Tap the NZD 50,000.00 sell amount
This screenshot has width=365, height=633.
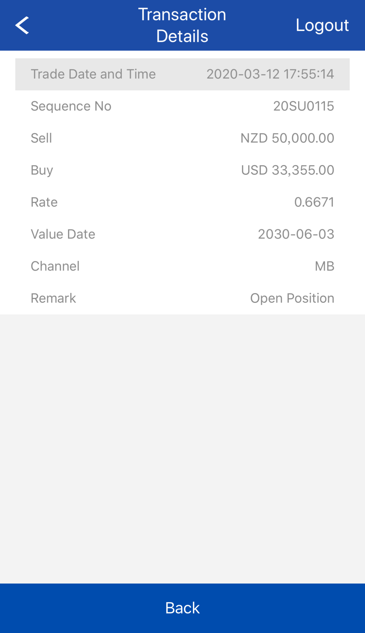[x=287, y=138]
